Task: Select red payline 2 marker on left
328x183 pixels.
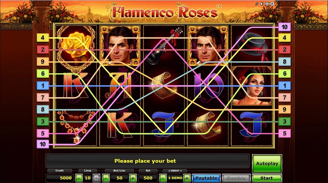Action: click(43, 50)
